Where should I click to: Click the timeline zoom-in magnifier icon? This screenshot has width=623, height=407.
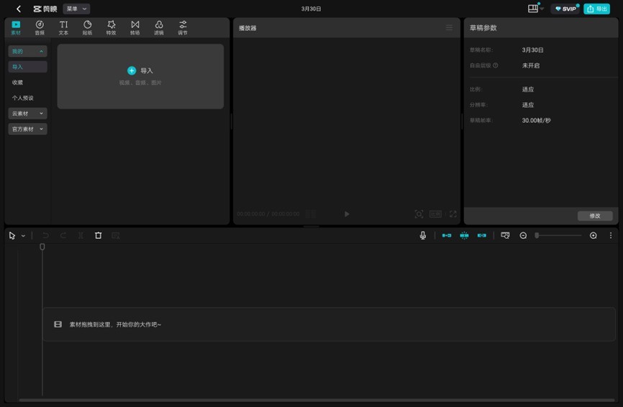[x=593, y=236]
